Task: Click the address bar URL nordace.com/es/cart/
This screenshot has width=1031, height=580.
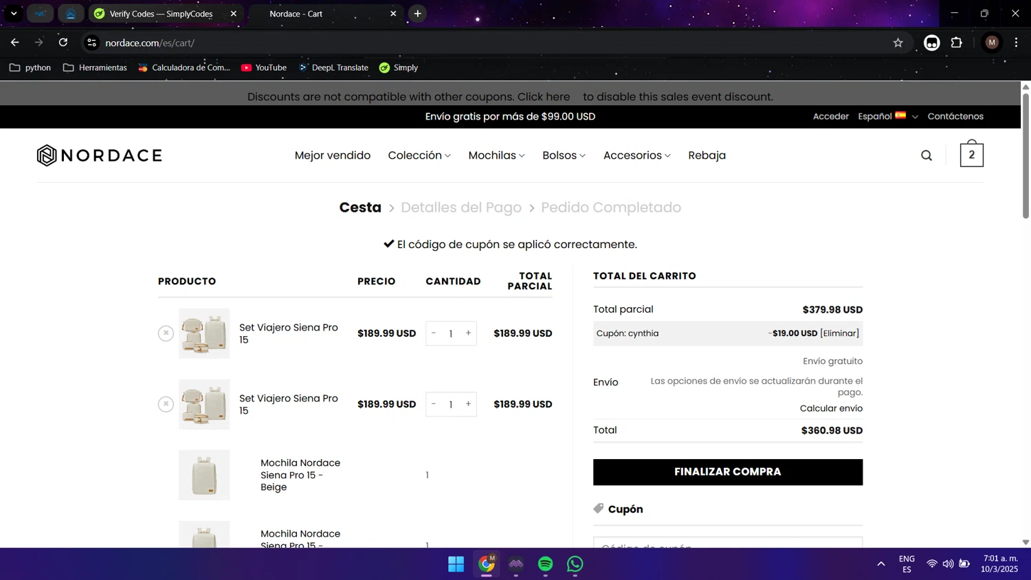Action: click(x=150, y=43)
